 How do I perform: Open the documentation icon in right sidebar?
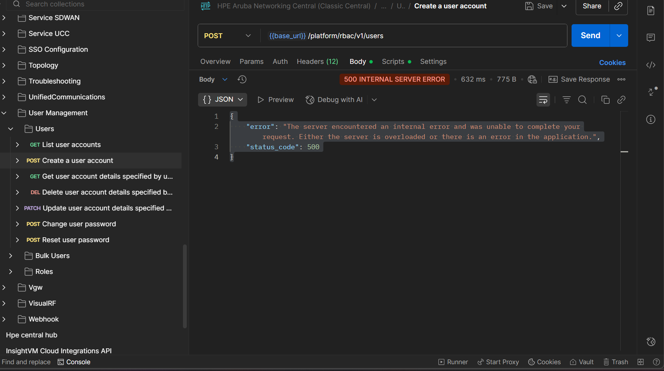[x=651, y=11]
